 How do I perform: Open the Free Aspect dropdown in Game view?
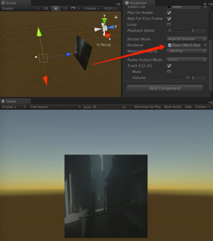[x=55, y=107]
